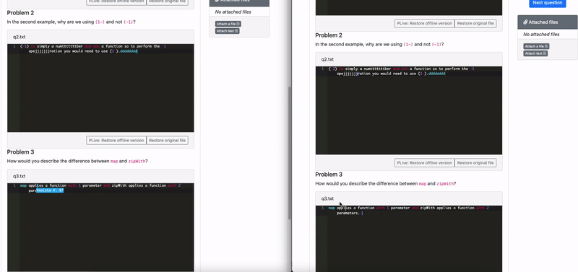Image resolution: width=578 pixels, height=272 pixels.
Task: Click line number 1 in left q2.txt editor gutter
Action: pyautogui.click(x=14, y=46)
